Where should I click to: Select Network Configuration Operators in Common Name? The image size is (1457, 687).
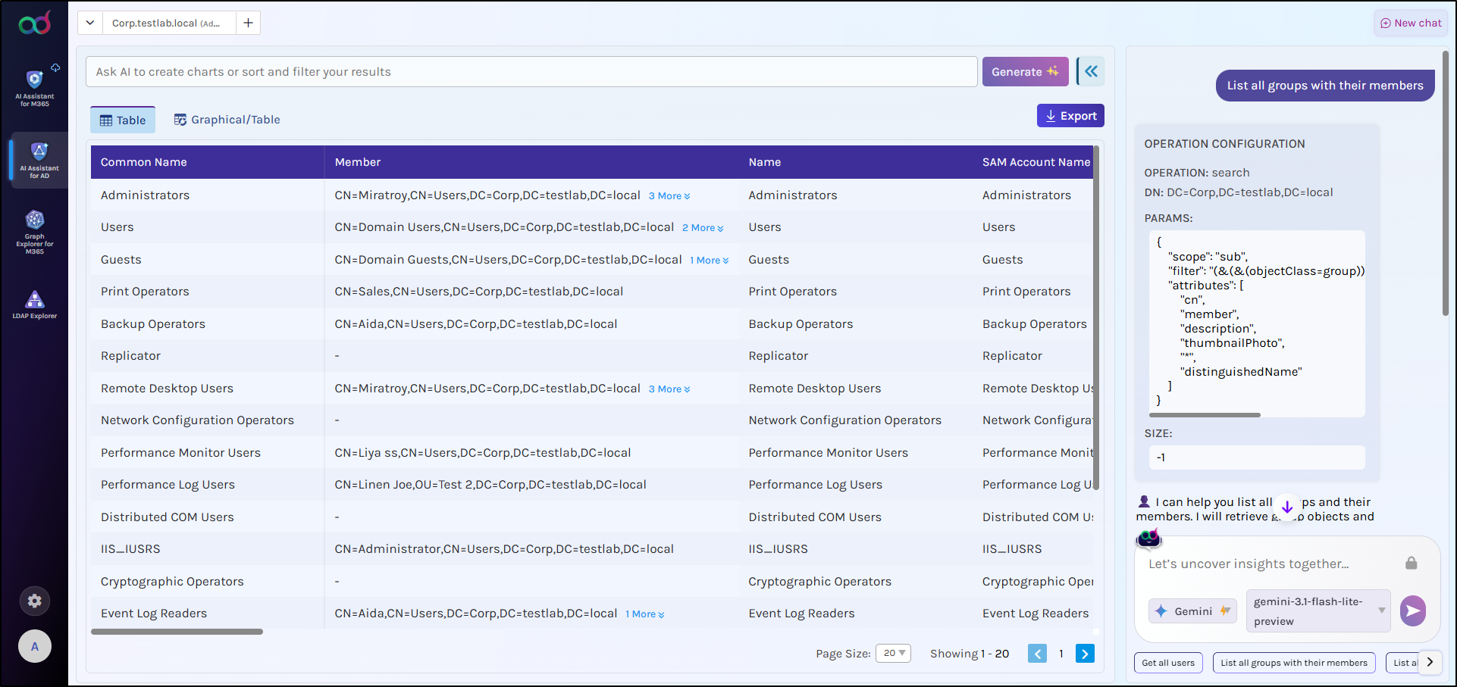tap(197, 420)
